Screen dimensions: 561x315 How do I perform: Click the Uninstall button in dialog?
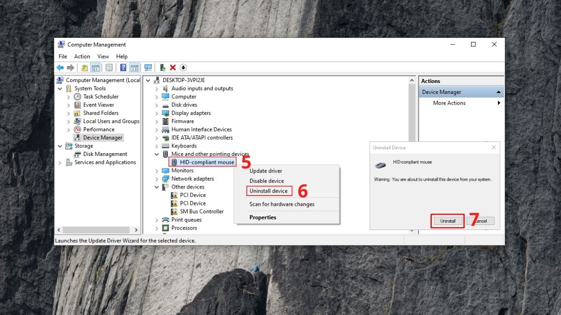(x=447, y=221)
